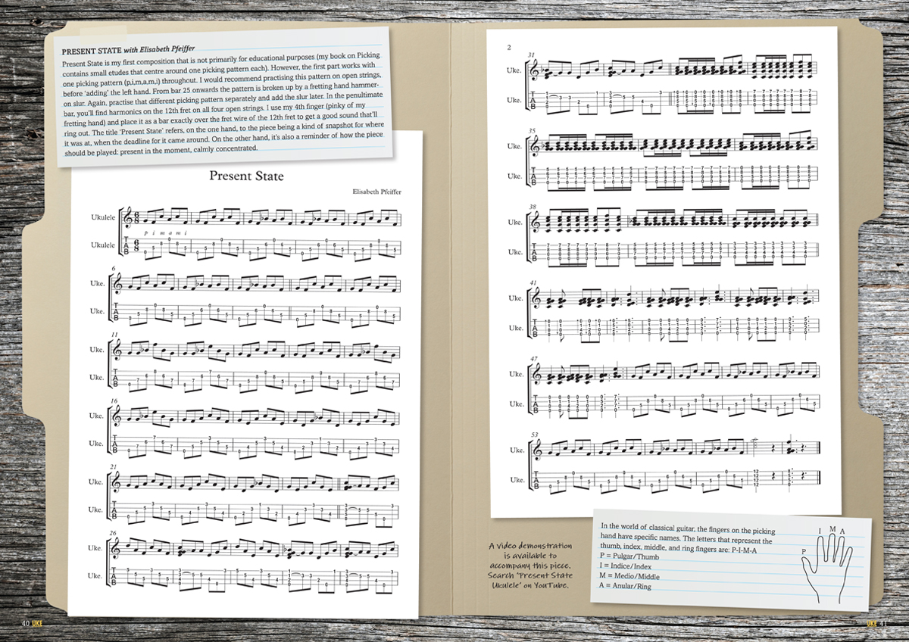909x642 pixels.
Task: Click bar number 21 on first page
Action: [114, 466]
